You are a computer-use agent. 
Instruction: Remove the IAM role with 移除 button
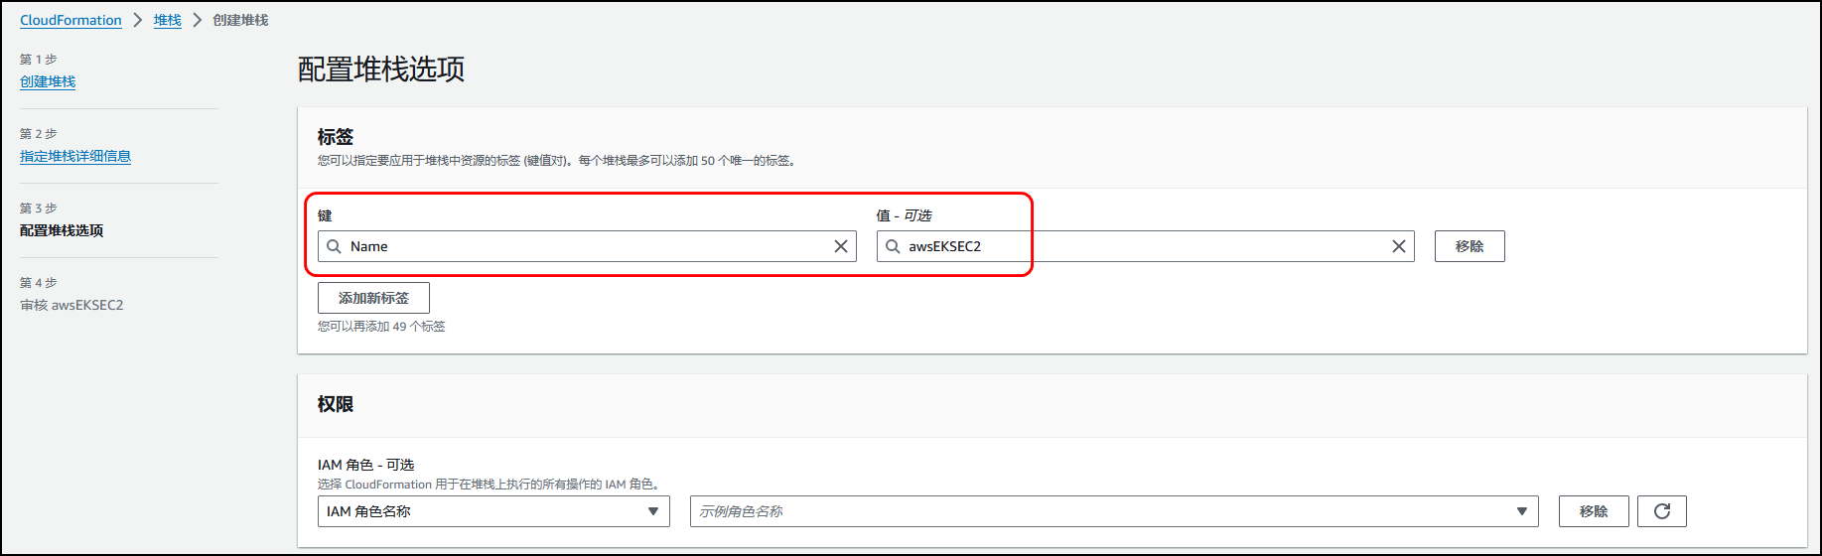1594,511
